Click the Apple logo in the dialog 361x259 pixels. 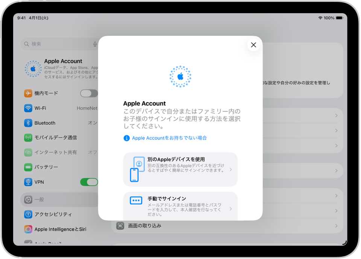tap(180, 76)
